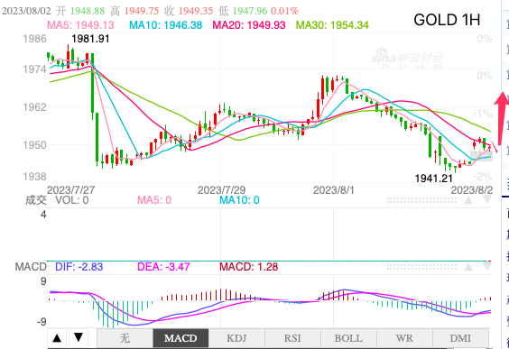Click the gray current-price marker on chart
Viewport: 509px width, 349px height.
click(482, 156)
